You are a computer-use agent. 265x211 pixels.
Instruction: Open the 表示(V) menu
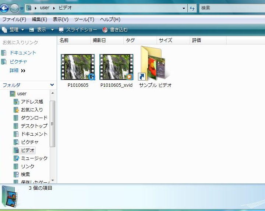pyautogui.click(x=60, y=19)
